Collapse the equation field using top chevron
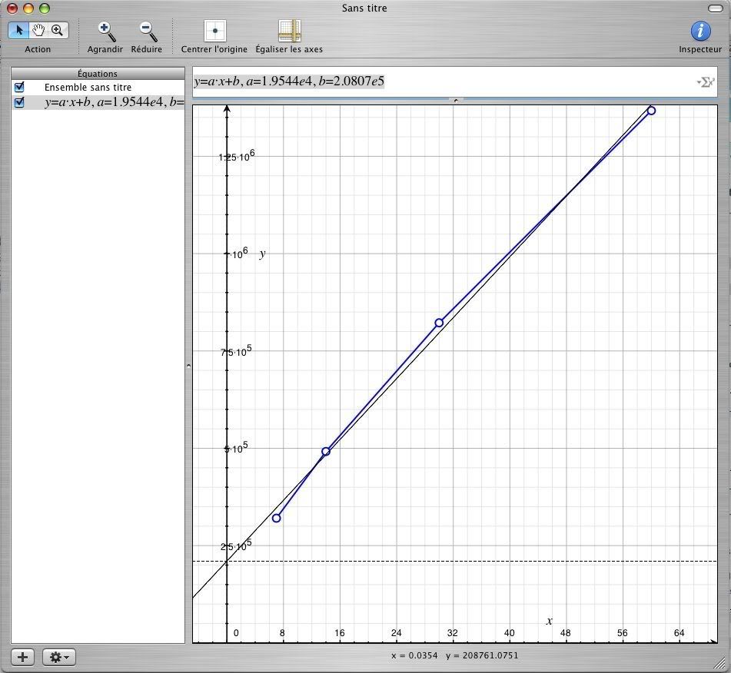 [456, 101]
